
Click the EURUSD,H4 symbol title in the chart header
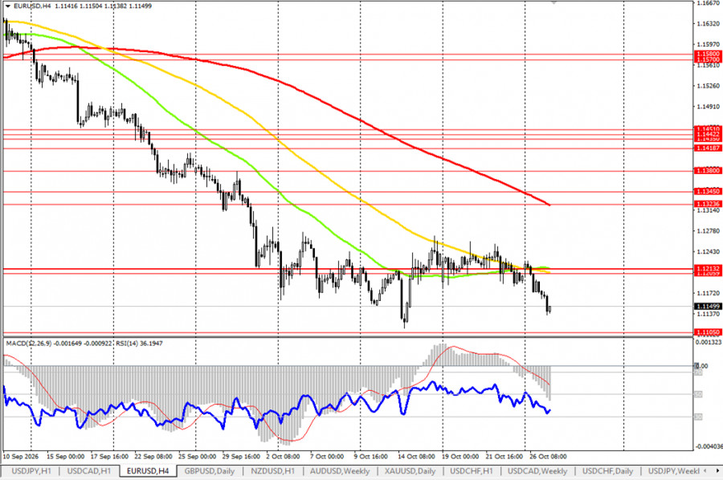32,6
